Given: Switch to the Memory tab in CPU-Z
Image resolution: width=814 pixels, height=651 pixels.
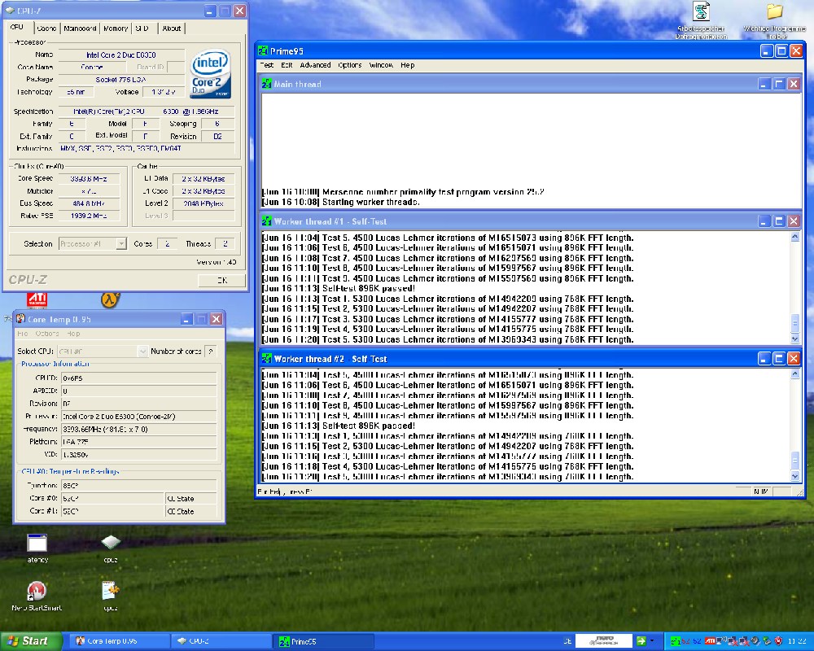Looking at the screenshot, I should [x=116, y=28].
